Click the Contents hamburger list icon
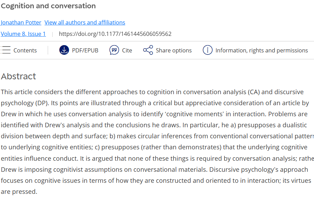This screenshot has height=199, width=314. [x=6, y=50]
